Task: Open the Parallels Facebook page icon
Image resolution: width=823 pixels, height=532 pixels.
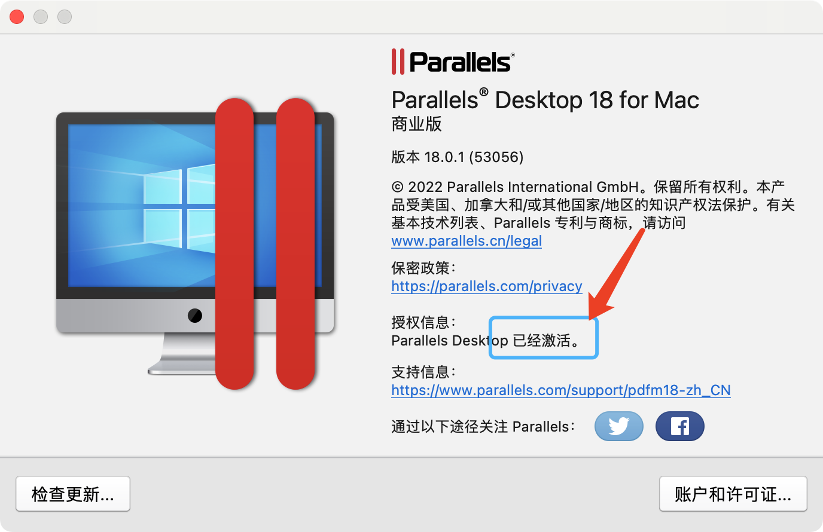Action: 680,426
